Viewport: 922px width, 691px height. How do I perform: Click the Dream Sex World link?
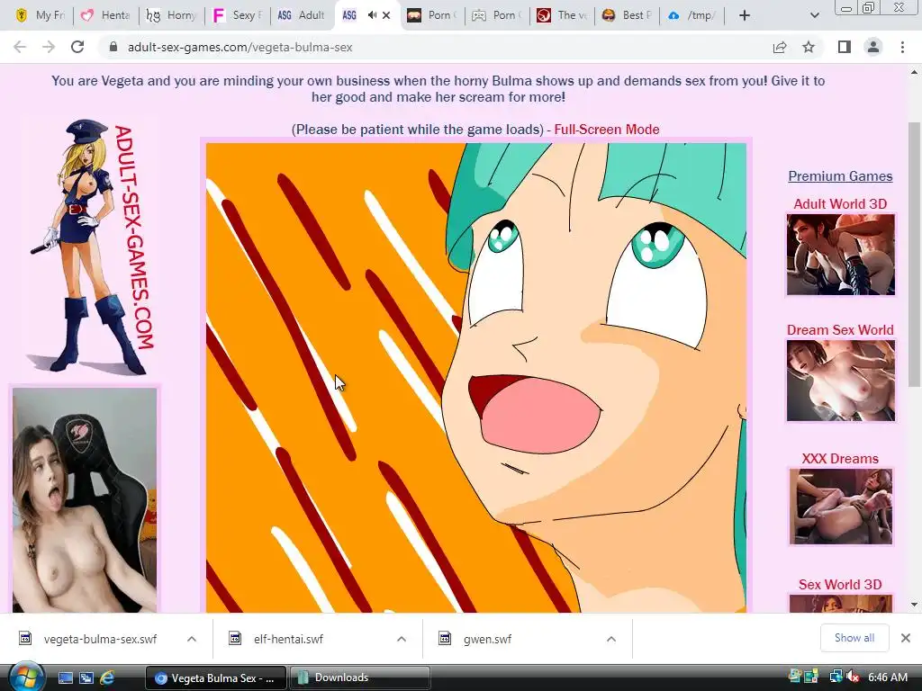pos(840,330)
